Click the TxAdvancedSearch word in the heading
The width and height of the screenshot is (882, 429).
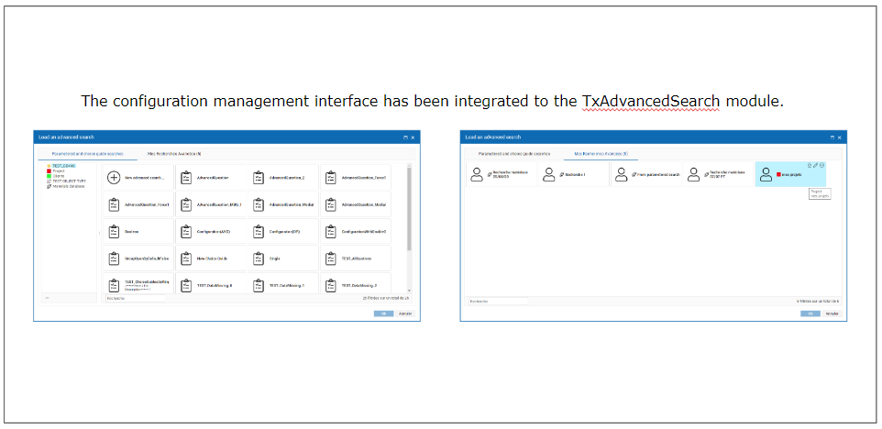651,101
